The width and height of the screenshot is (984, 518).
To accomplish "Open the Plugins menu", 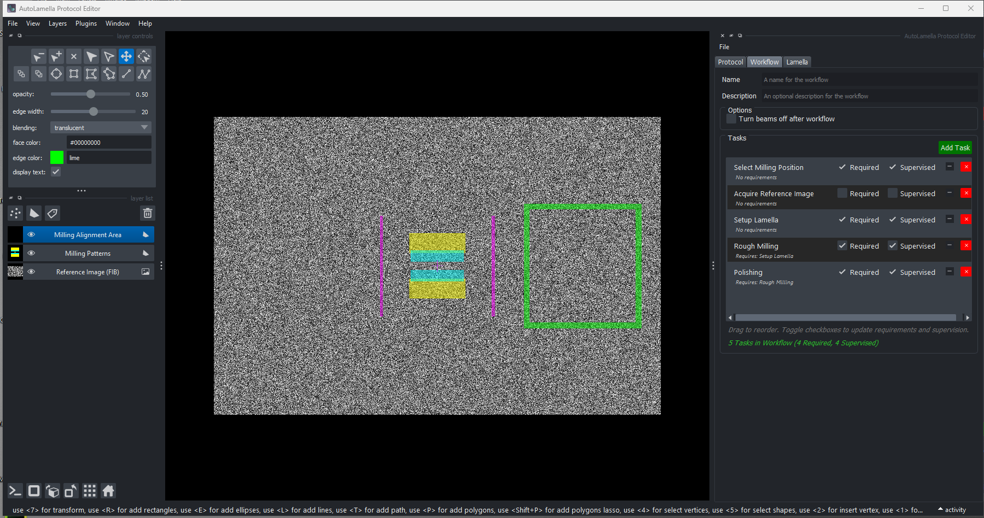I will (86, 23).
